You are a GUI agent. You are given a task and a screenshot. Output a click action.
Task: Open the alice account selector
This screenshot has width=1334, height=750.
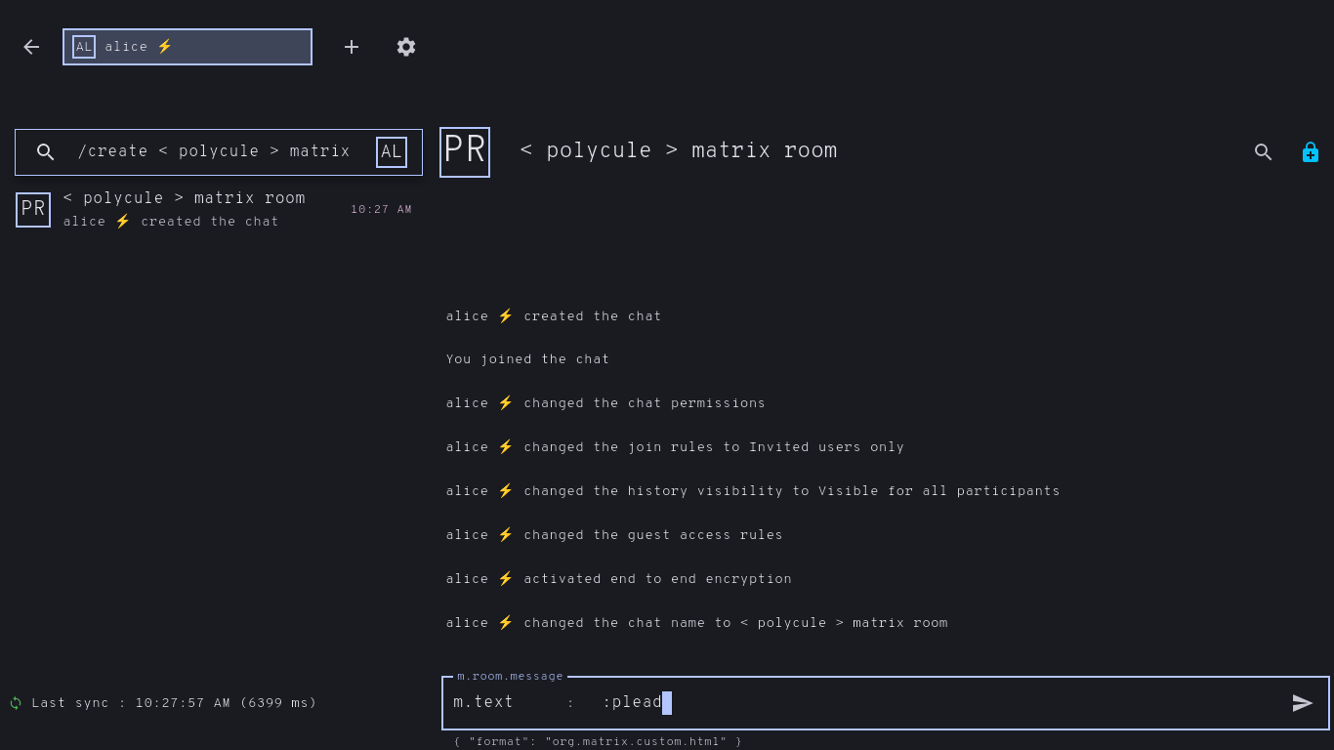click(x=188, y=47)
